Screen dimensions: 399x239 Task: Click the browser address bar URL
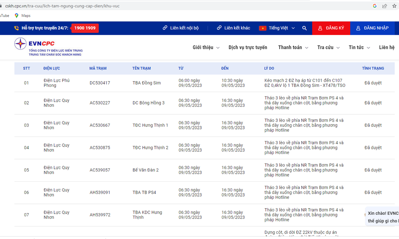point(62,6)
